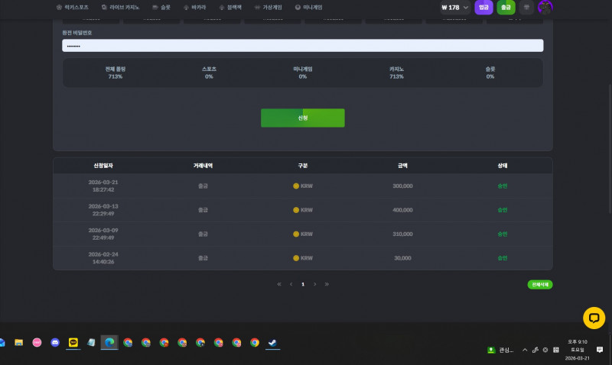
Task: Open the notification center in system tray
Action: (x=600, y=350)
